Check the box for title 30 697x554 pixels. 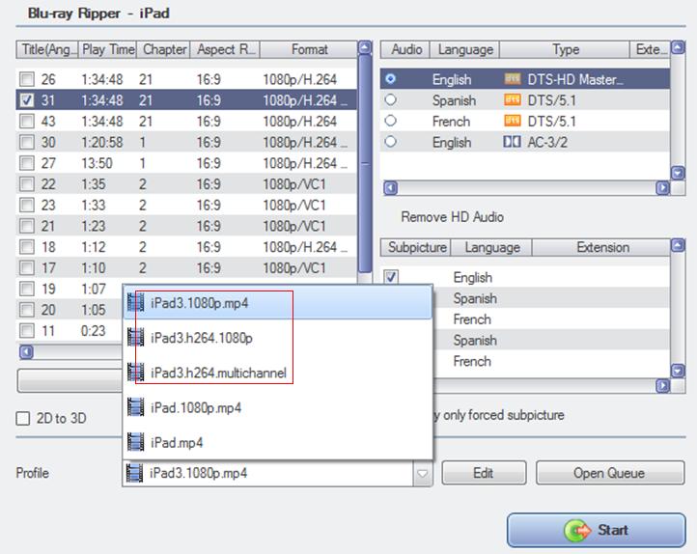point(27,142)
